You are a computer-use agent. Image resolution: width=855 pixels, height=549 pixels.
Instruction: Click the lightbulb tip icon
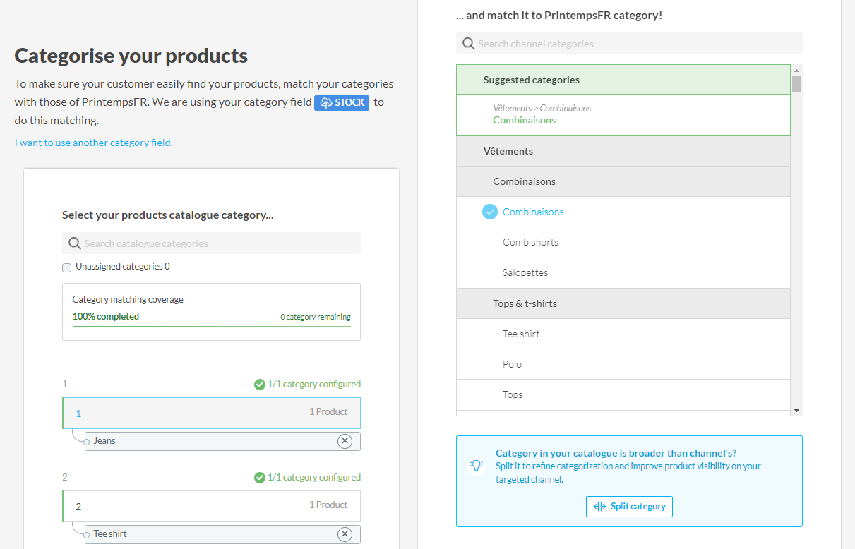(477, 466)
